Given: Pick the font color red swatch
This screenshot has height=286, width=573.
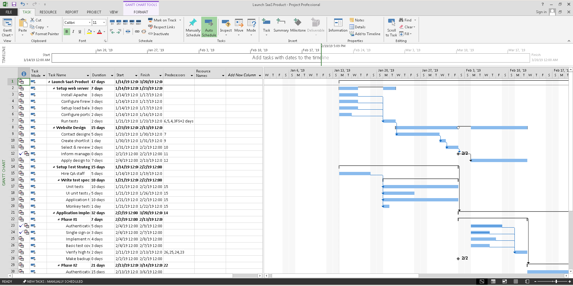Looking at the screenshot, I should pos(99,32).
